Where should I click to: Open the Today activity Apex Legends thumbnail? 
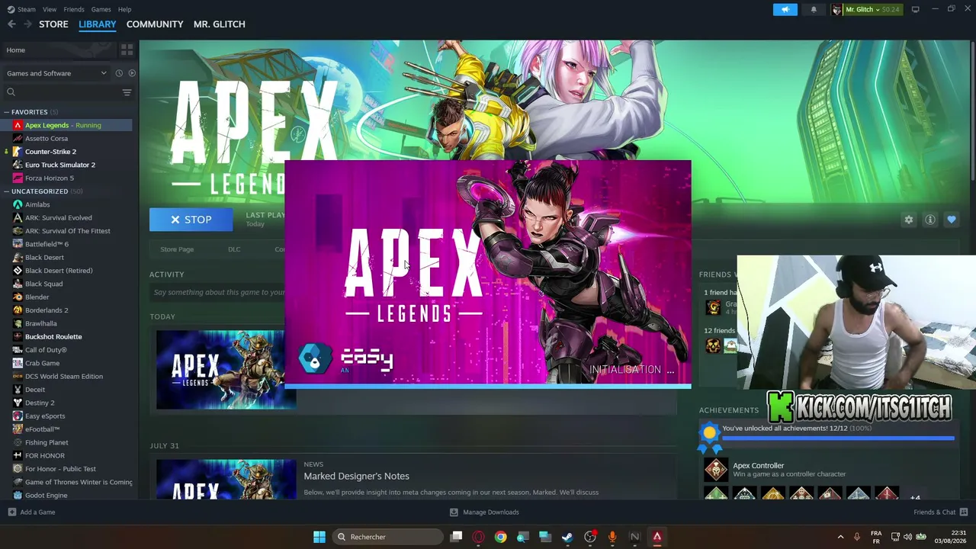(x=226, y=370)
